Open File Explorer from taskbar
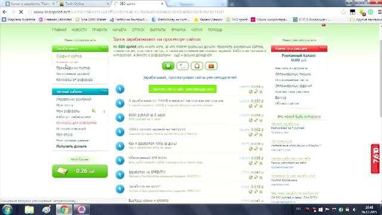 pyautogui.click(x=29, y=210)
